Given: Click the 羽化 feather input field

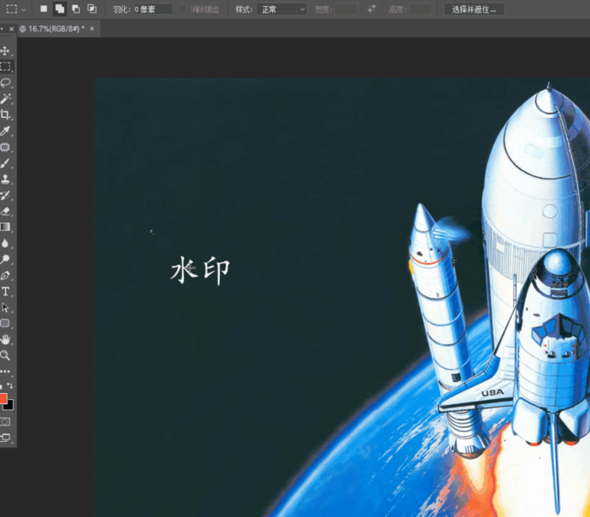Looking at the screenshot, I should coord(153,9).
